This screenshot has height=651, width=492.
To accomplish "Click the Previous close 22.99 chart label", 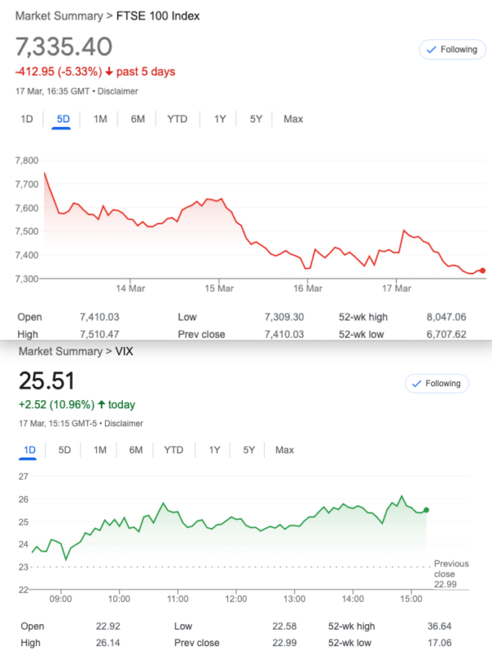I will (451, 574).
